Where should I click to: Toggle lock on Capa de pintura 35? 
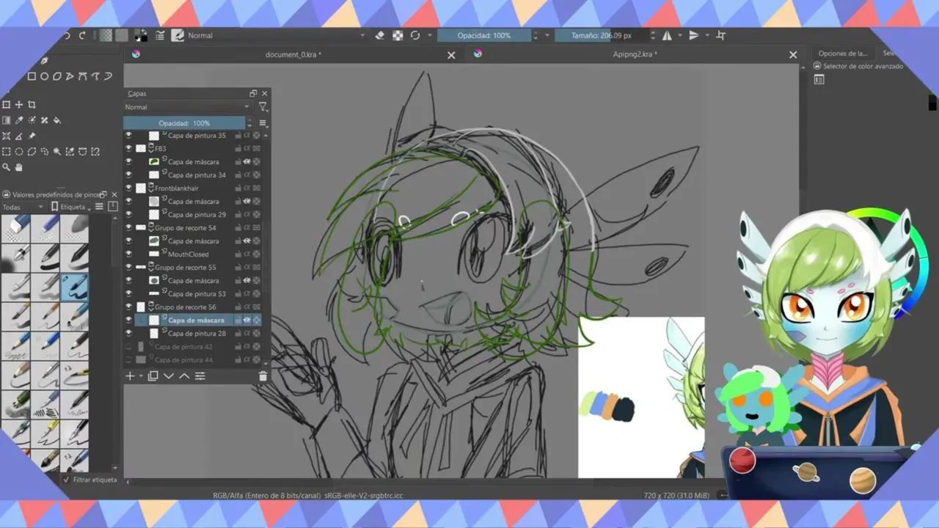238,136
